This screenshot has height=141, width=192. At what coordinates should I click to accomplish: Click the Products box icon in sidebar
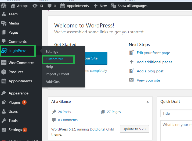tap(4, 72)
